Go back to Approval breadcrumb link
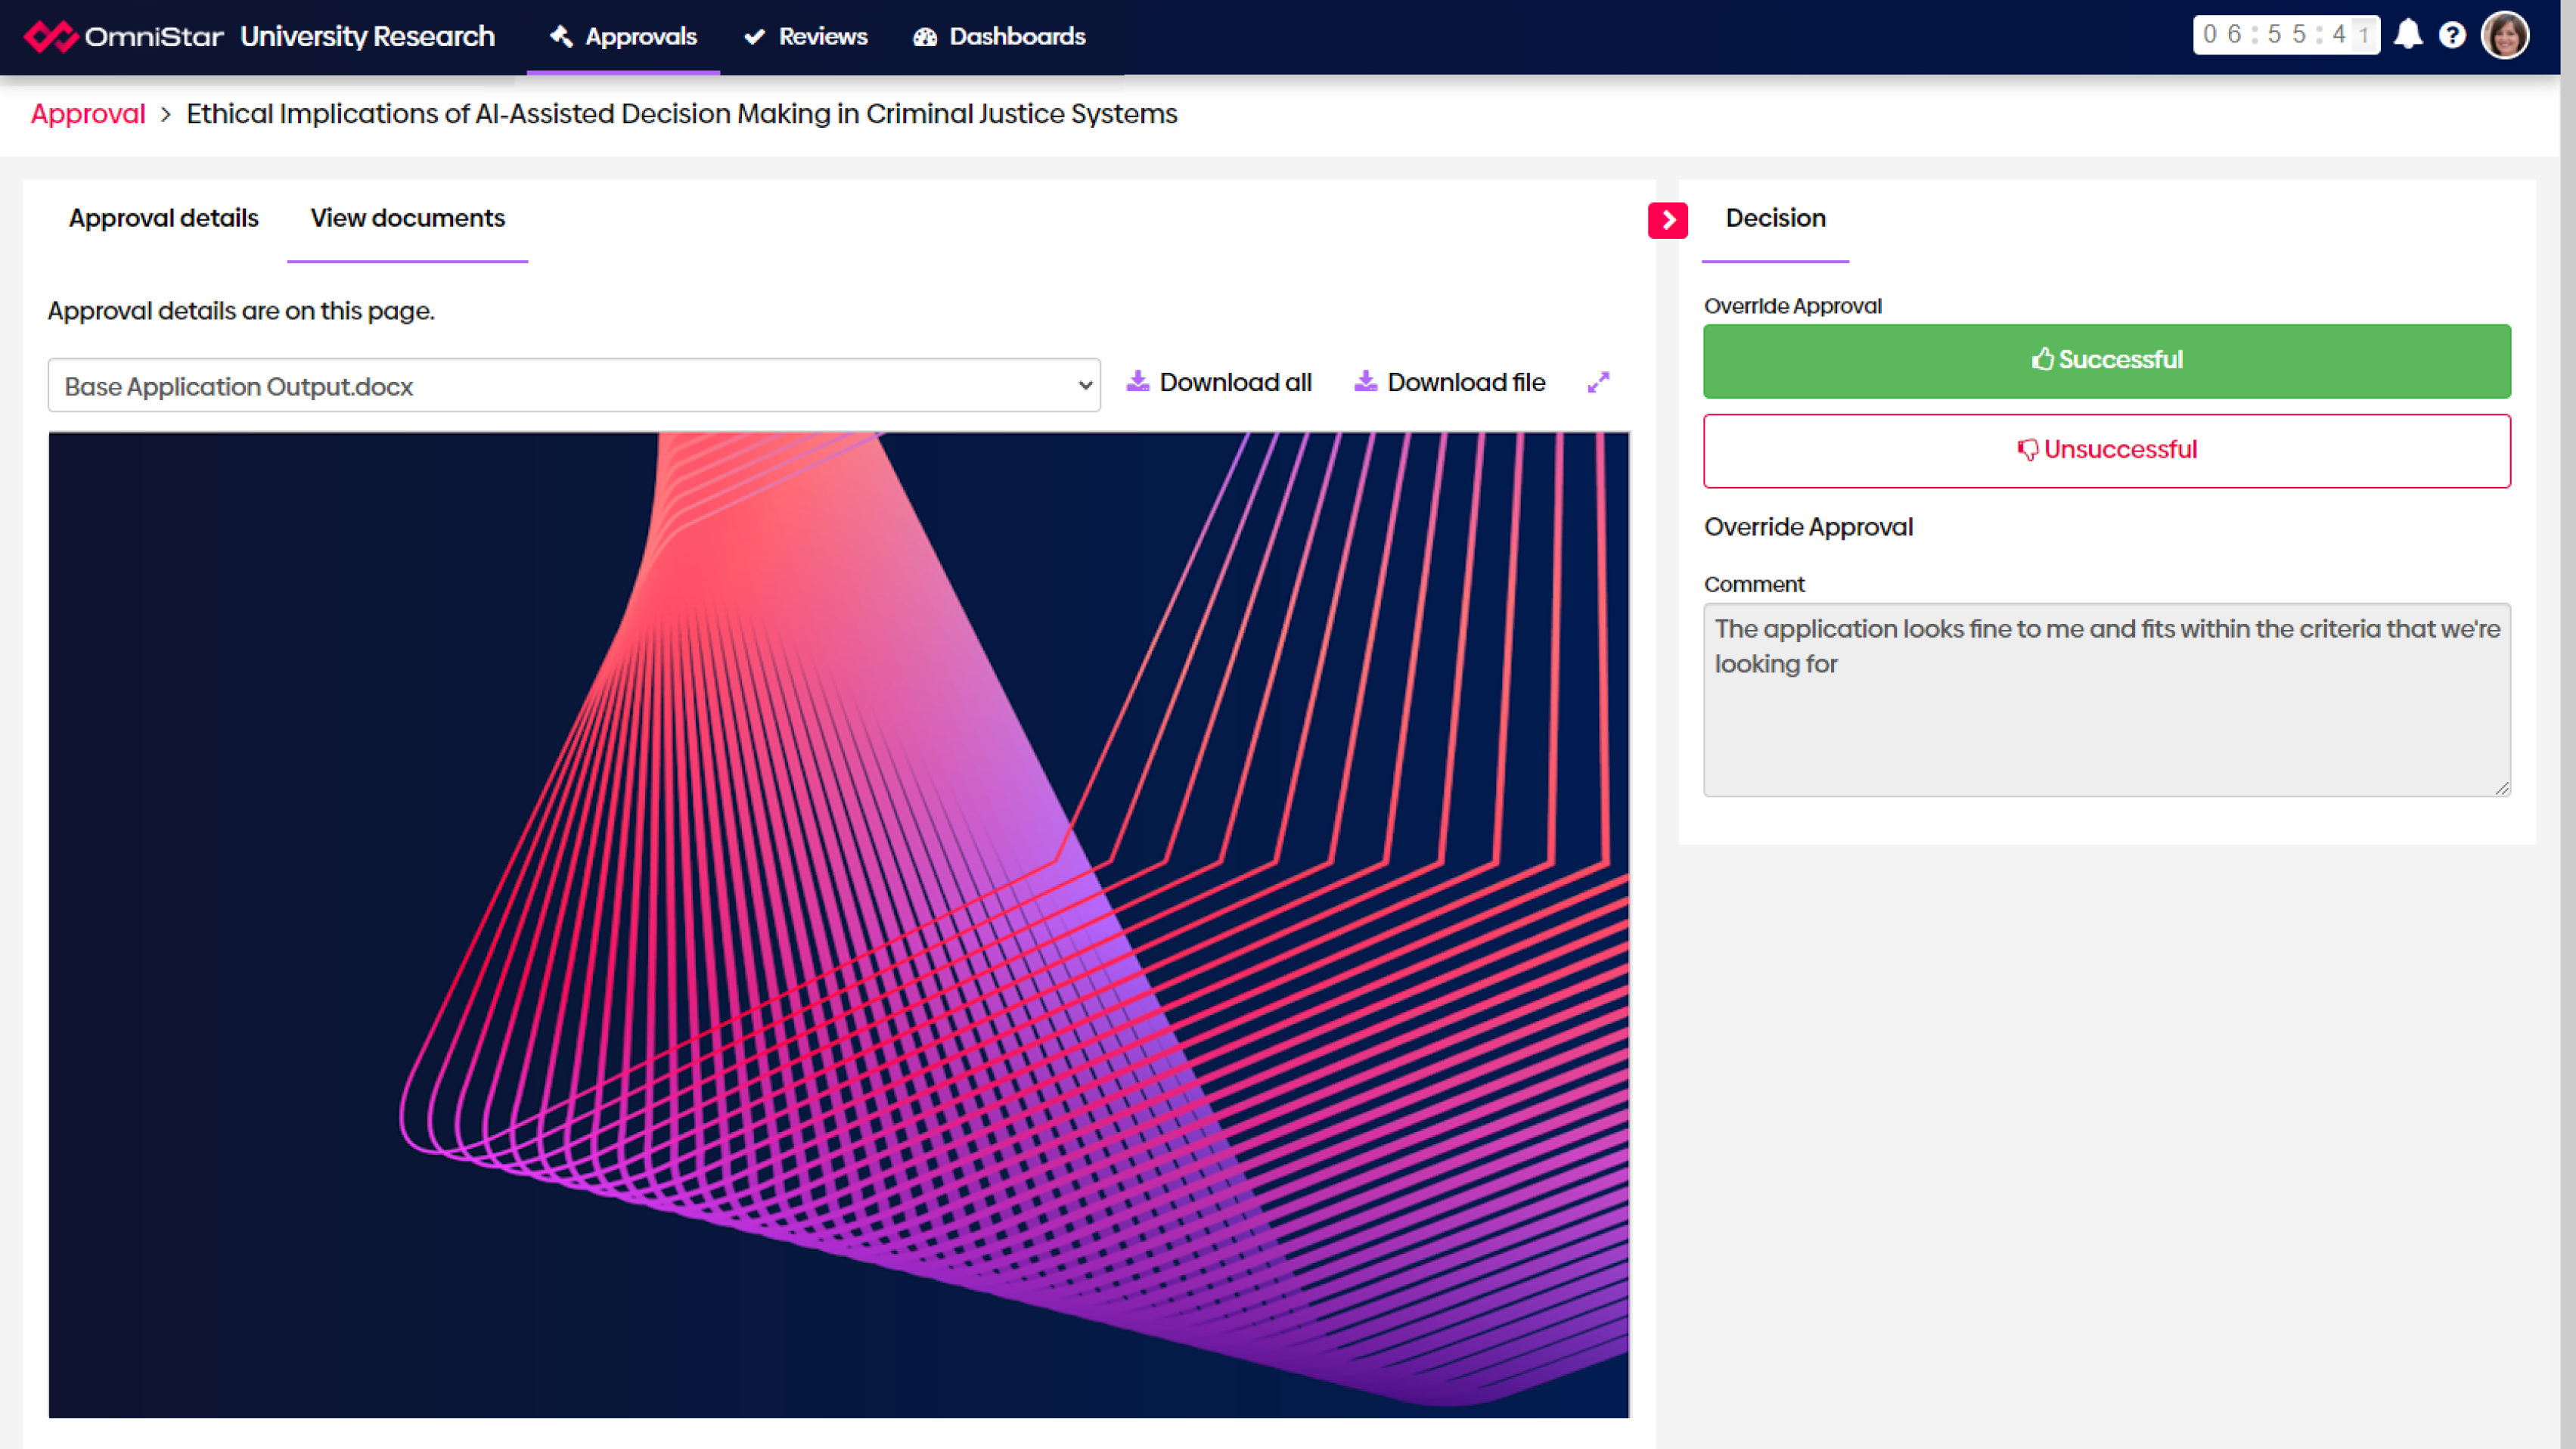The image size is (2576, 1449). point(88,114)
